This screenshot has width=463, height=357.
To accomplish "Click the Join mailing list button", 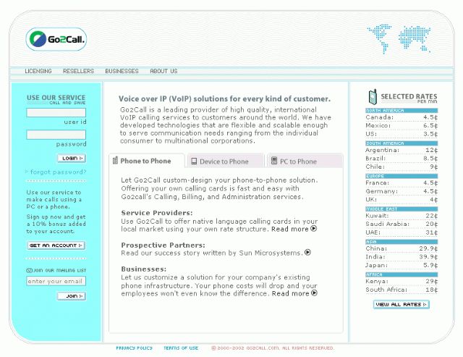I will click(x=72, y=296).
